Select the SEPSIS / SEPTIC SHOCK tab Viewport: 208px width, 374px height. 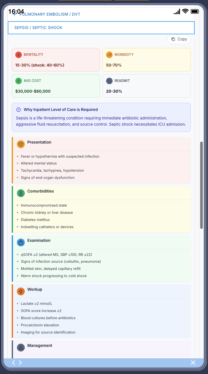pos(101,28)
